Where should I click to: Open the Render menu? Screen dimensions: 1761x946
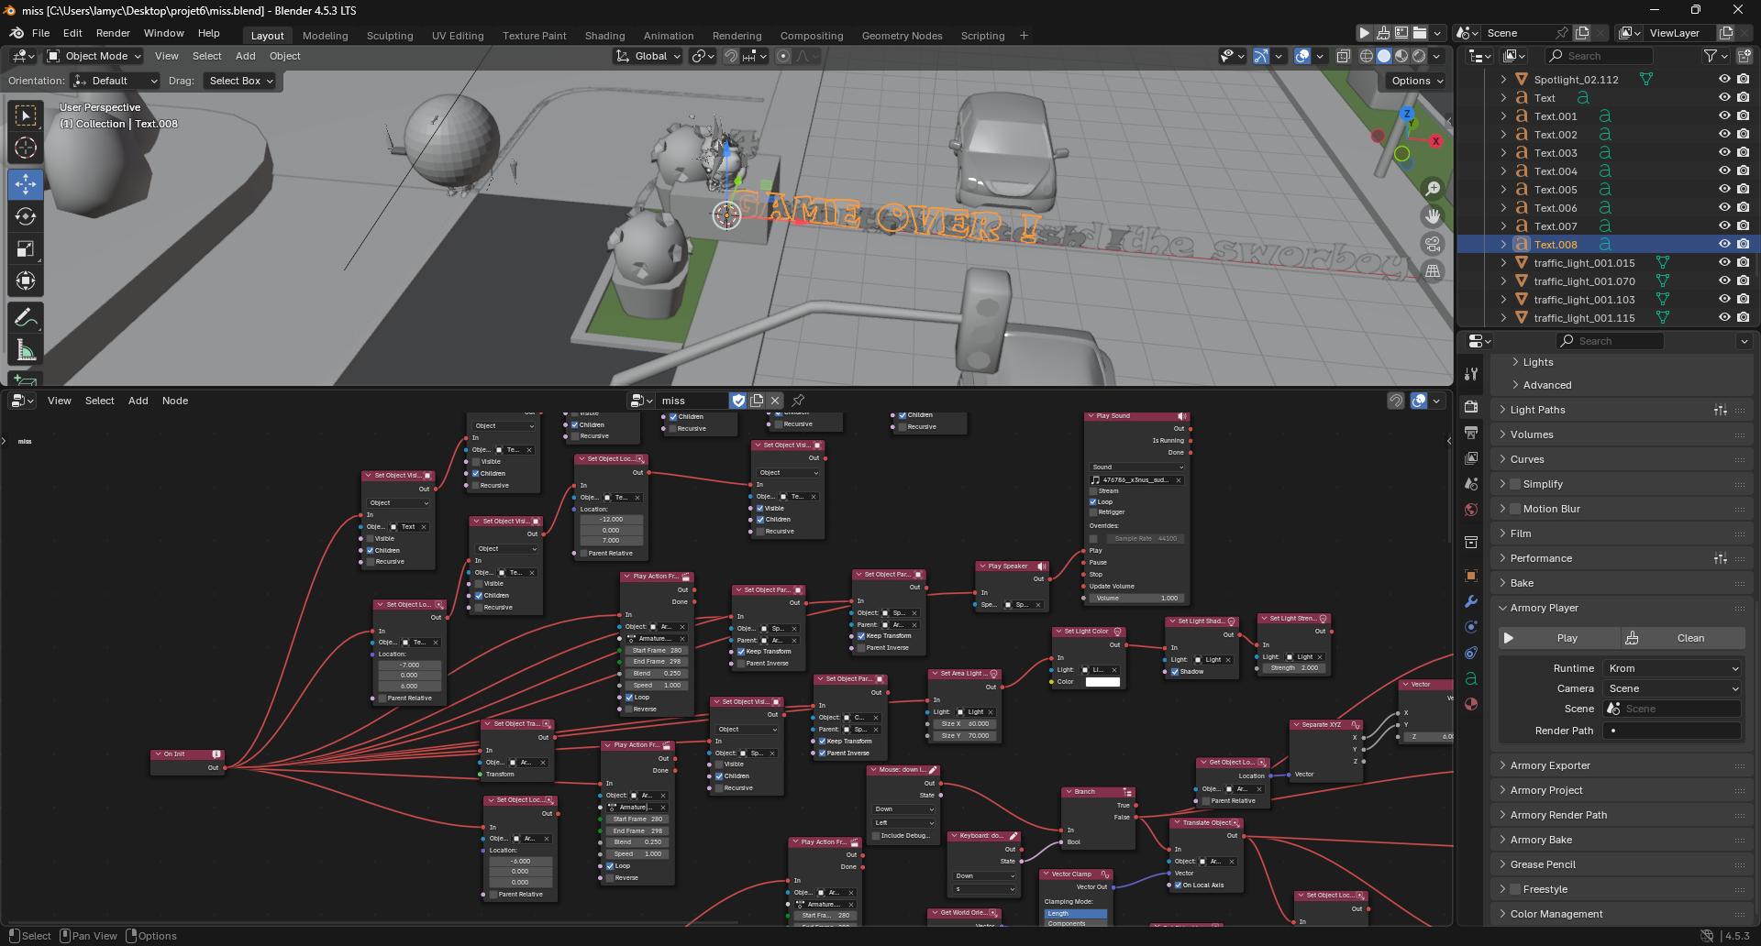click(x=113, y=33)
